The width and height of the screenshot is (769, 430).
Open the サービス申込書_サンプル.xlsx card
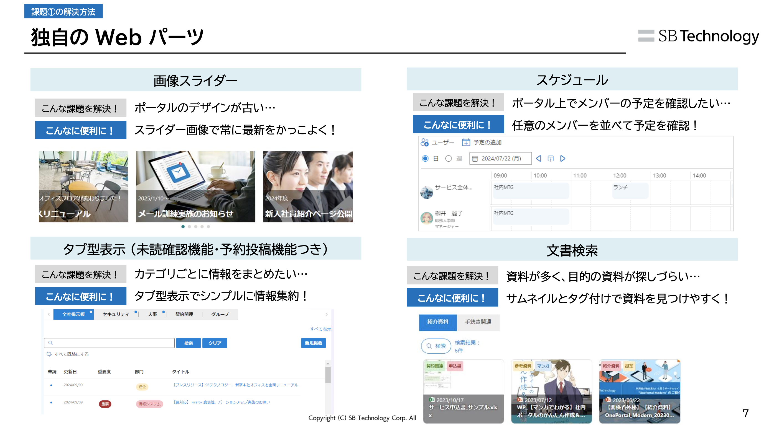(x=464, y=392)
